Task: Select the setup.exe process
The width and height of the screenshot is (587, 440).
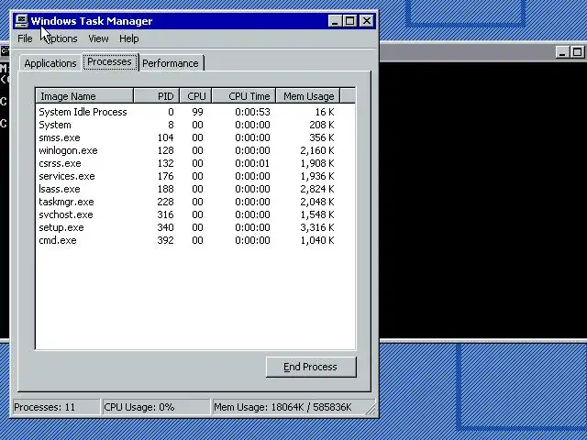Action: tap(61, 227)
